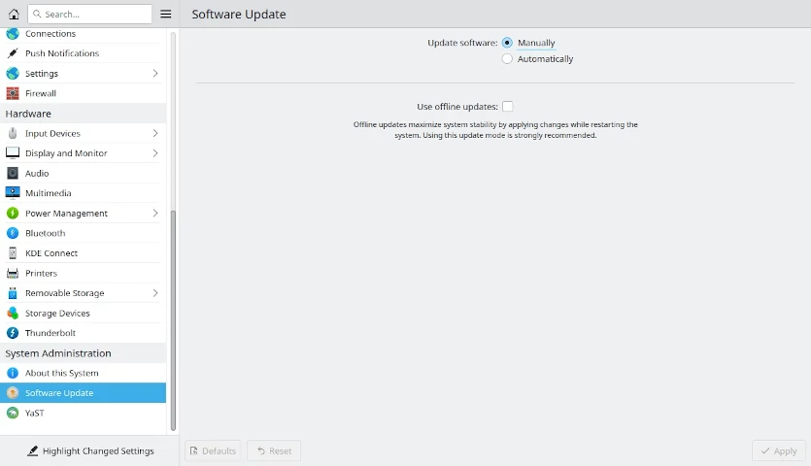
Task: Select the KDE Connect phone icon
Action: point(13,253)
